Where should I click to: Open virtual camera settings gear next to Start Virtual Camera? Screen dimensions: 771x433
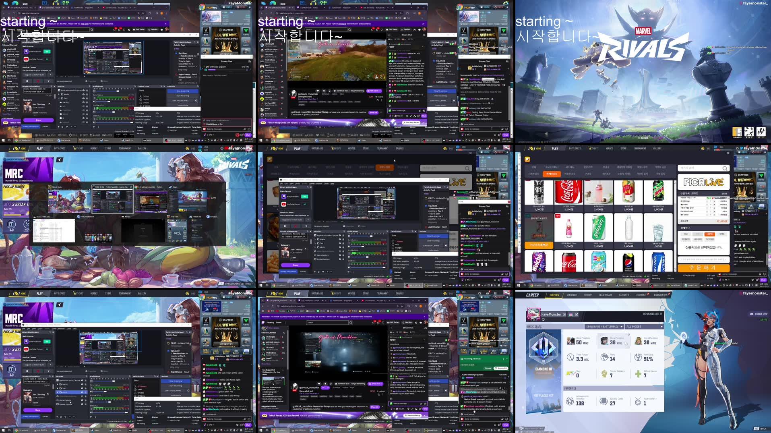[188, 391]
